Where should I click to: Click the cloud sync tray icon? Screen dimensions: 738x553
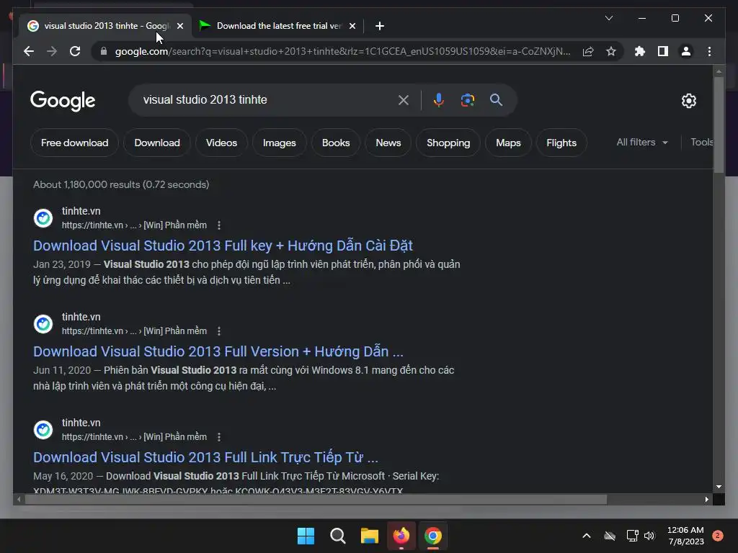click(610, 536)
